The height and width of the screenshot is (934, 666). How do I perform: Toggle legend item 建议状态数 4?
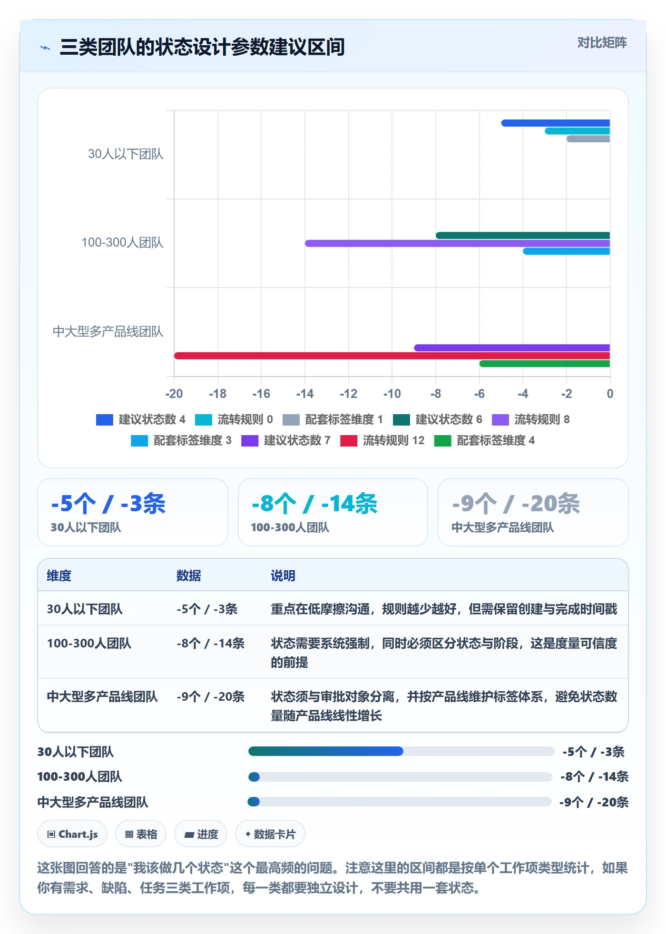coord(140,419)
